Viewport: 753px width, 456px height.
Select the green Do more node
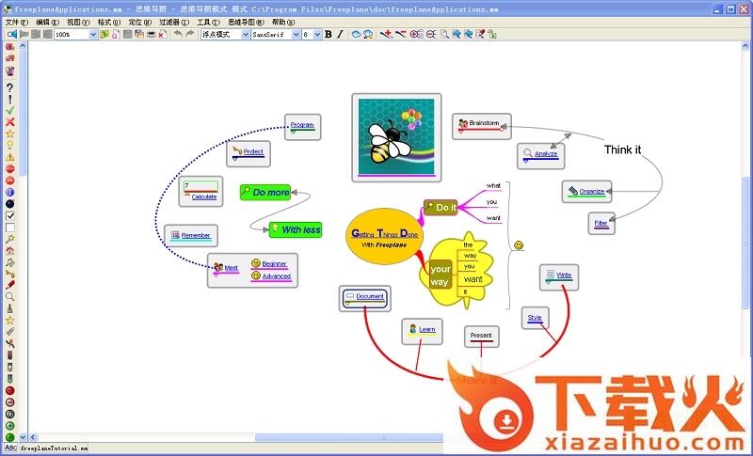(265, 193)
